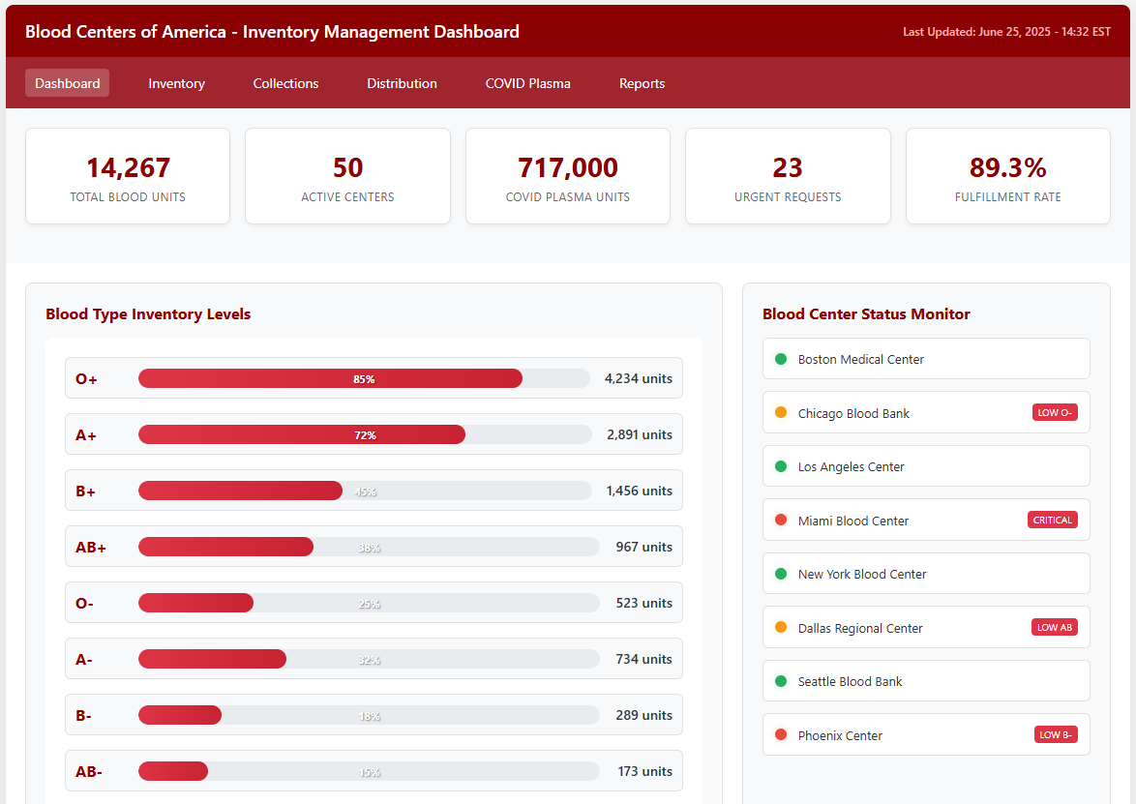Click the CRITICAL badge on Miami Blood Center
Image resolution: width=1136 pixels, height=804 pixels.
pyautogui.click(x=1052, y=521)
